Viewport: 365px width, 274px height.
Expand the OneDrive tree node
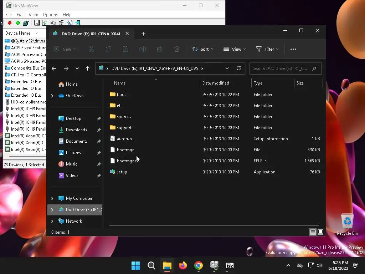click(52, 96)
